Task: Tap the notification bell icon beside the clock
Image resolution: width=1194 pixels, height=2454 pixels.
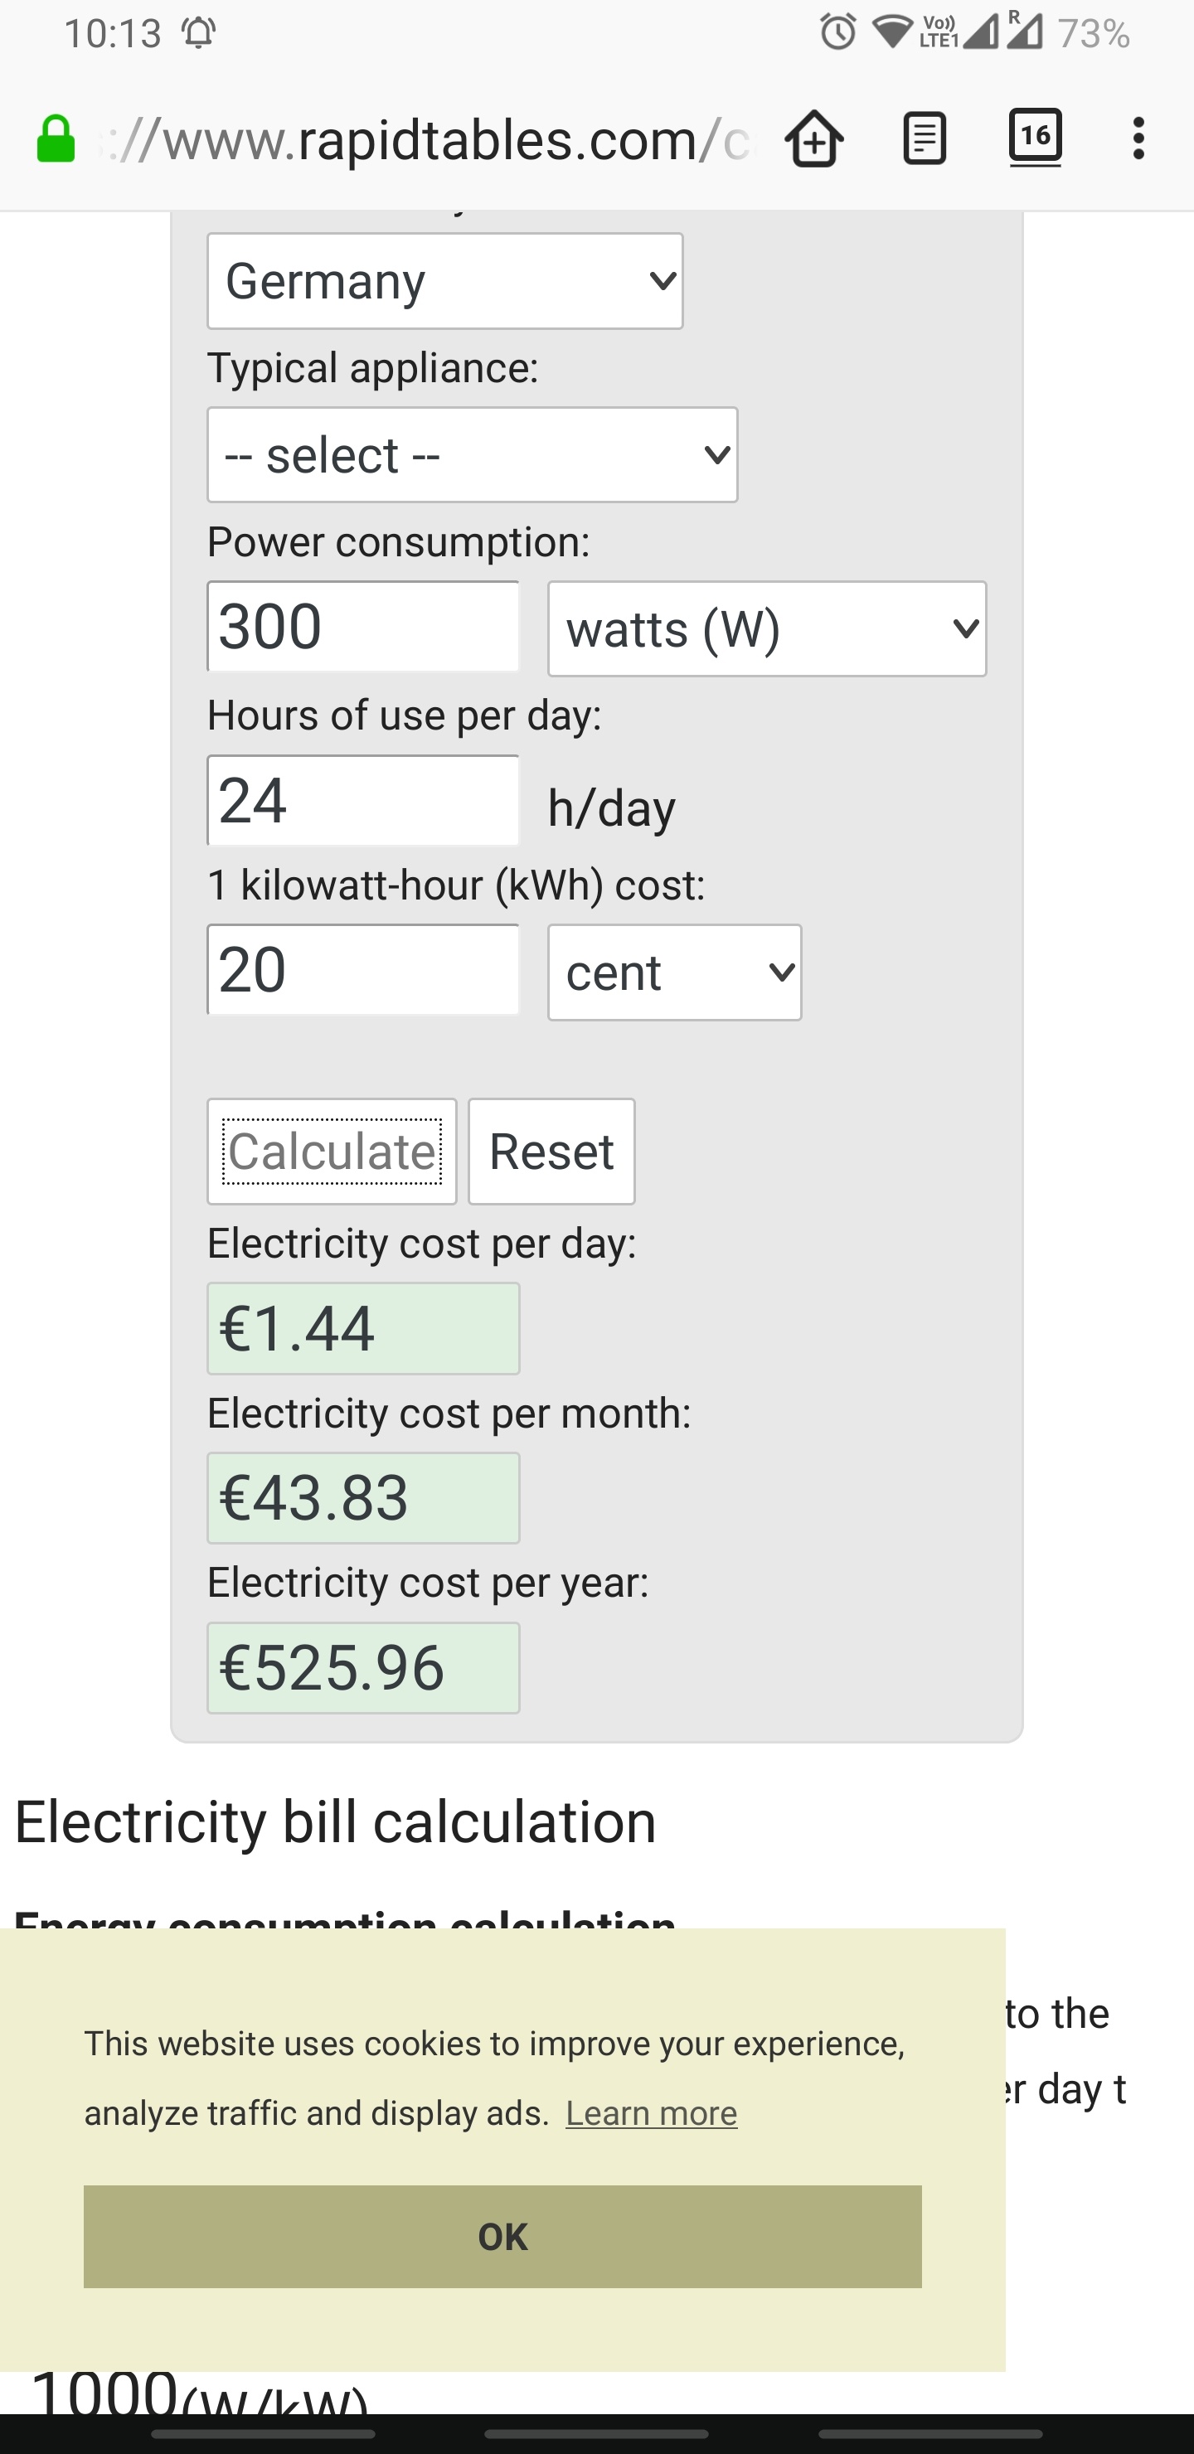Action: [198, 33]
